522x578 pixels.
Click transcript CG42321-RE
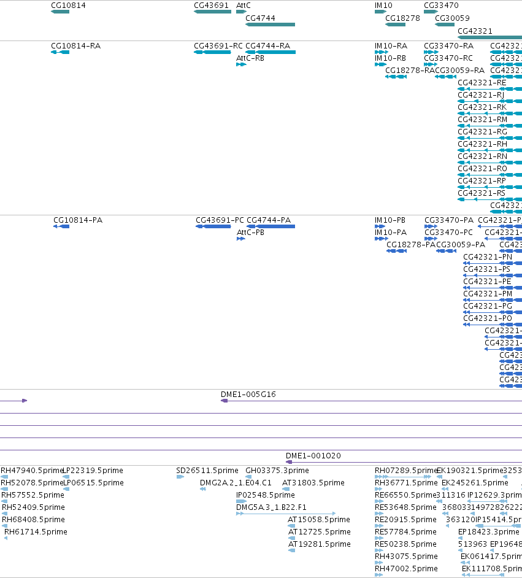(x=482, y=83)
